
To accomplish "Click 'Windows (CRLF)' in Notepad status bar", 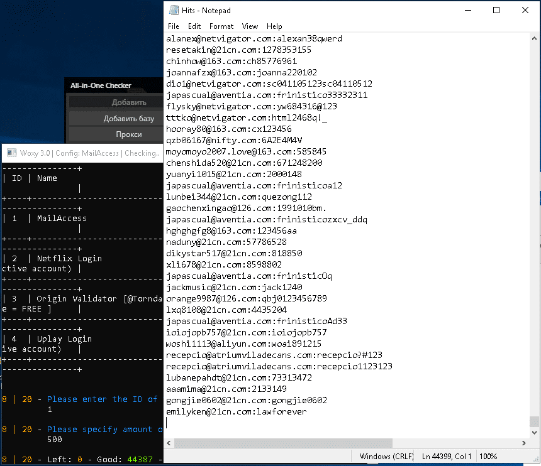I will pos(386,457).
